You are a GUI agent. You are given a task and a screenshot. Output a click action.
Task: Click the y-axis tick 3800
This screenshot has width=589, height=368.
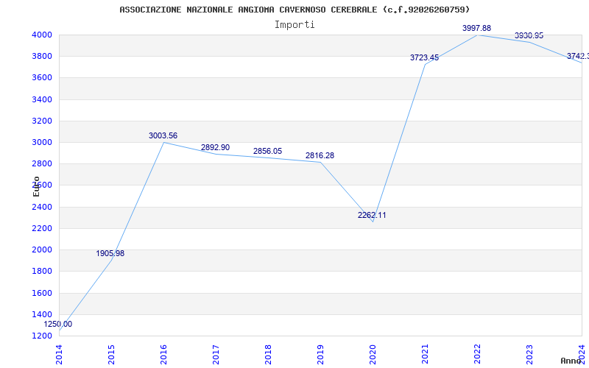(x=42, y=57)
